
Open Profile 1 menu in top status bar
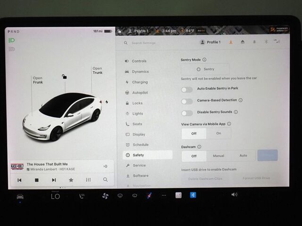[x=138, y=31]
